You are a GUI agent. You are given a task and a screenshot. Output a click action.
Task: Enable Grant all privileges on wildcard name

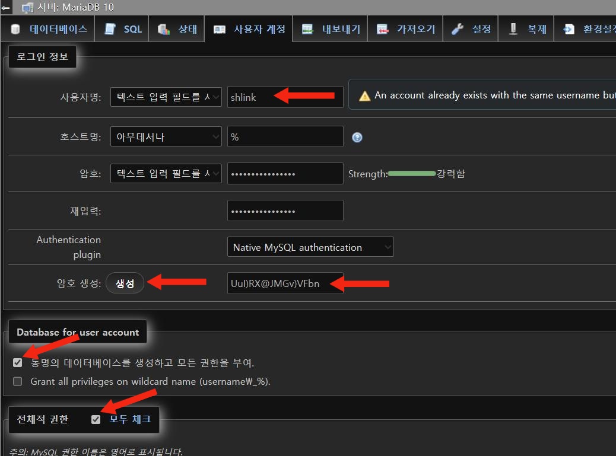pyautogui.click(x=18, y=381)
